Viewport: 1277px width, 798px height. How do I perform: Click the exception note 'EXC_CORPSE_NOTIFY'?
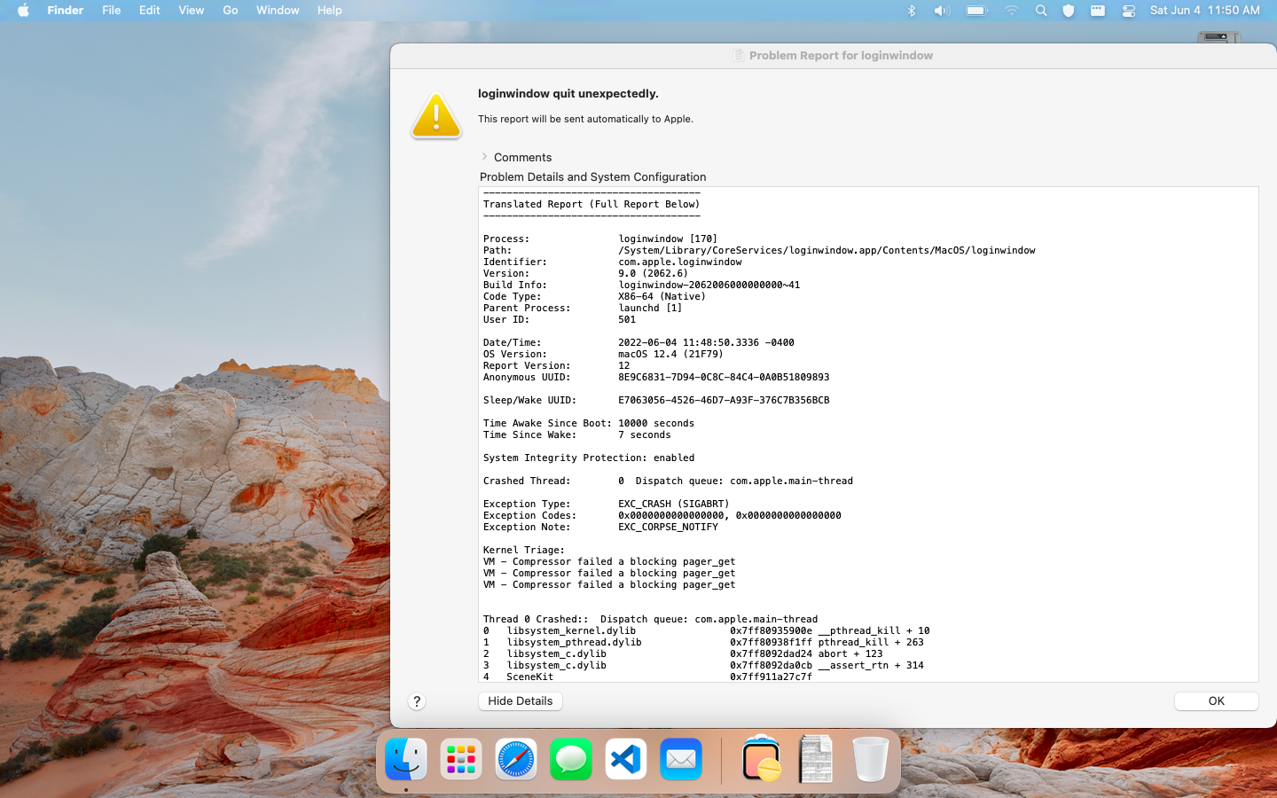(669, 528)
